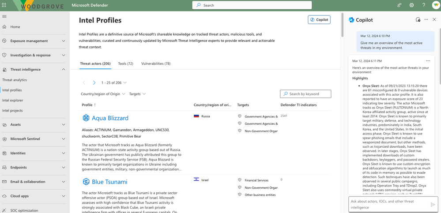Image resolution: width=441 pixels, height=213 pixels.
Task: Expand Assets section chevron
Action: click(x=64, y=124)
